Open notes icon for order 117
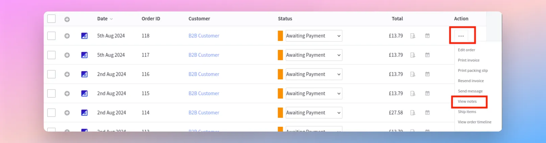 tap(427, 55)
